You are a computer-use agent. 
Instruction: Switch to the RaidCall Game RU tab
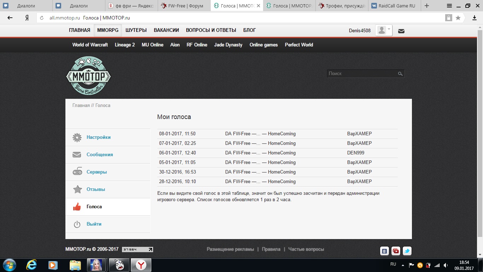394,6
